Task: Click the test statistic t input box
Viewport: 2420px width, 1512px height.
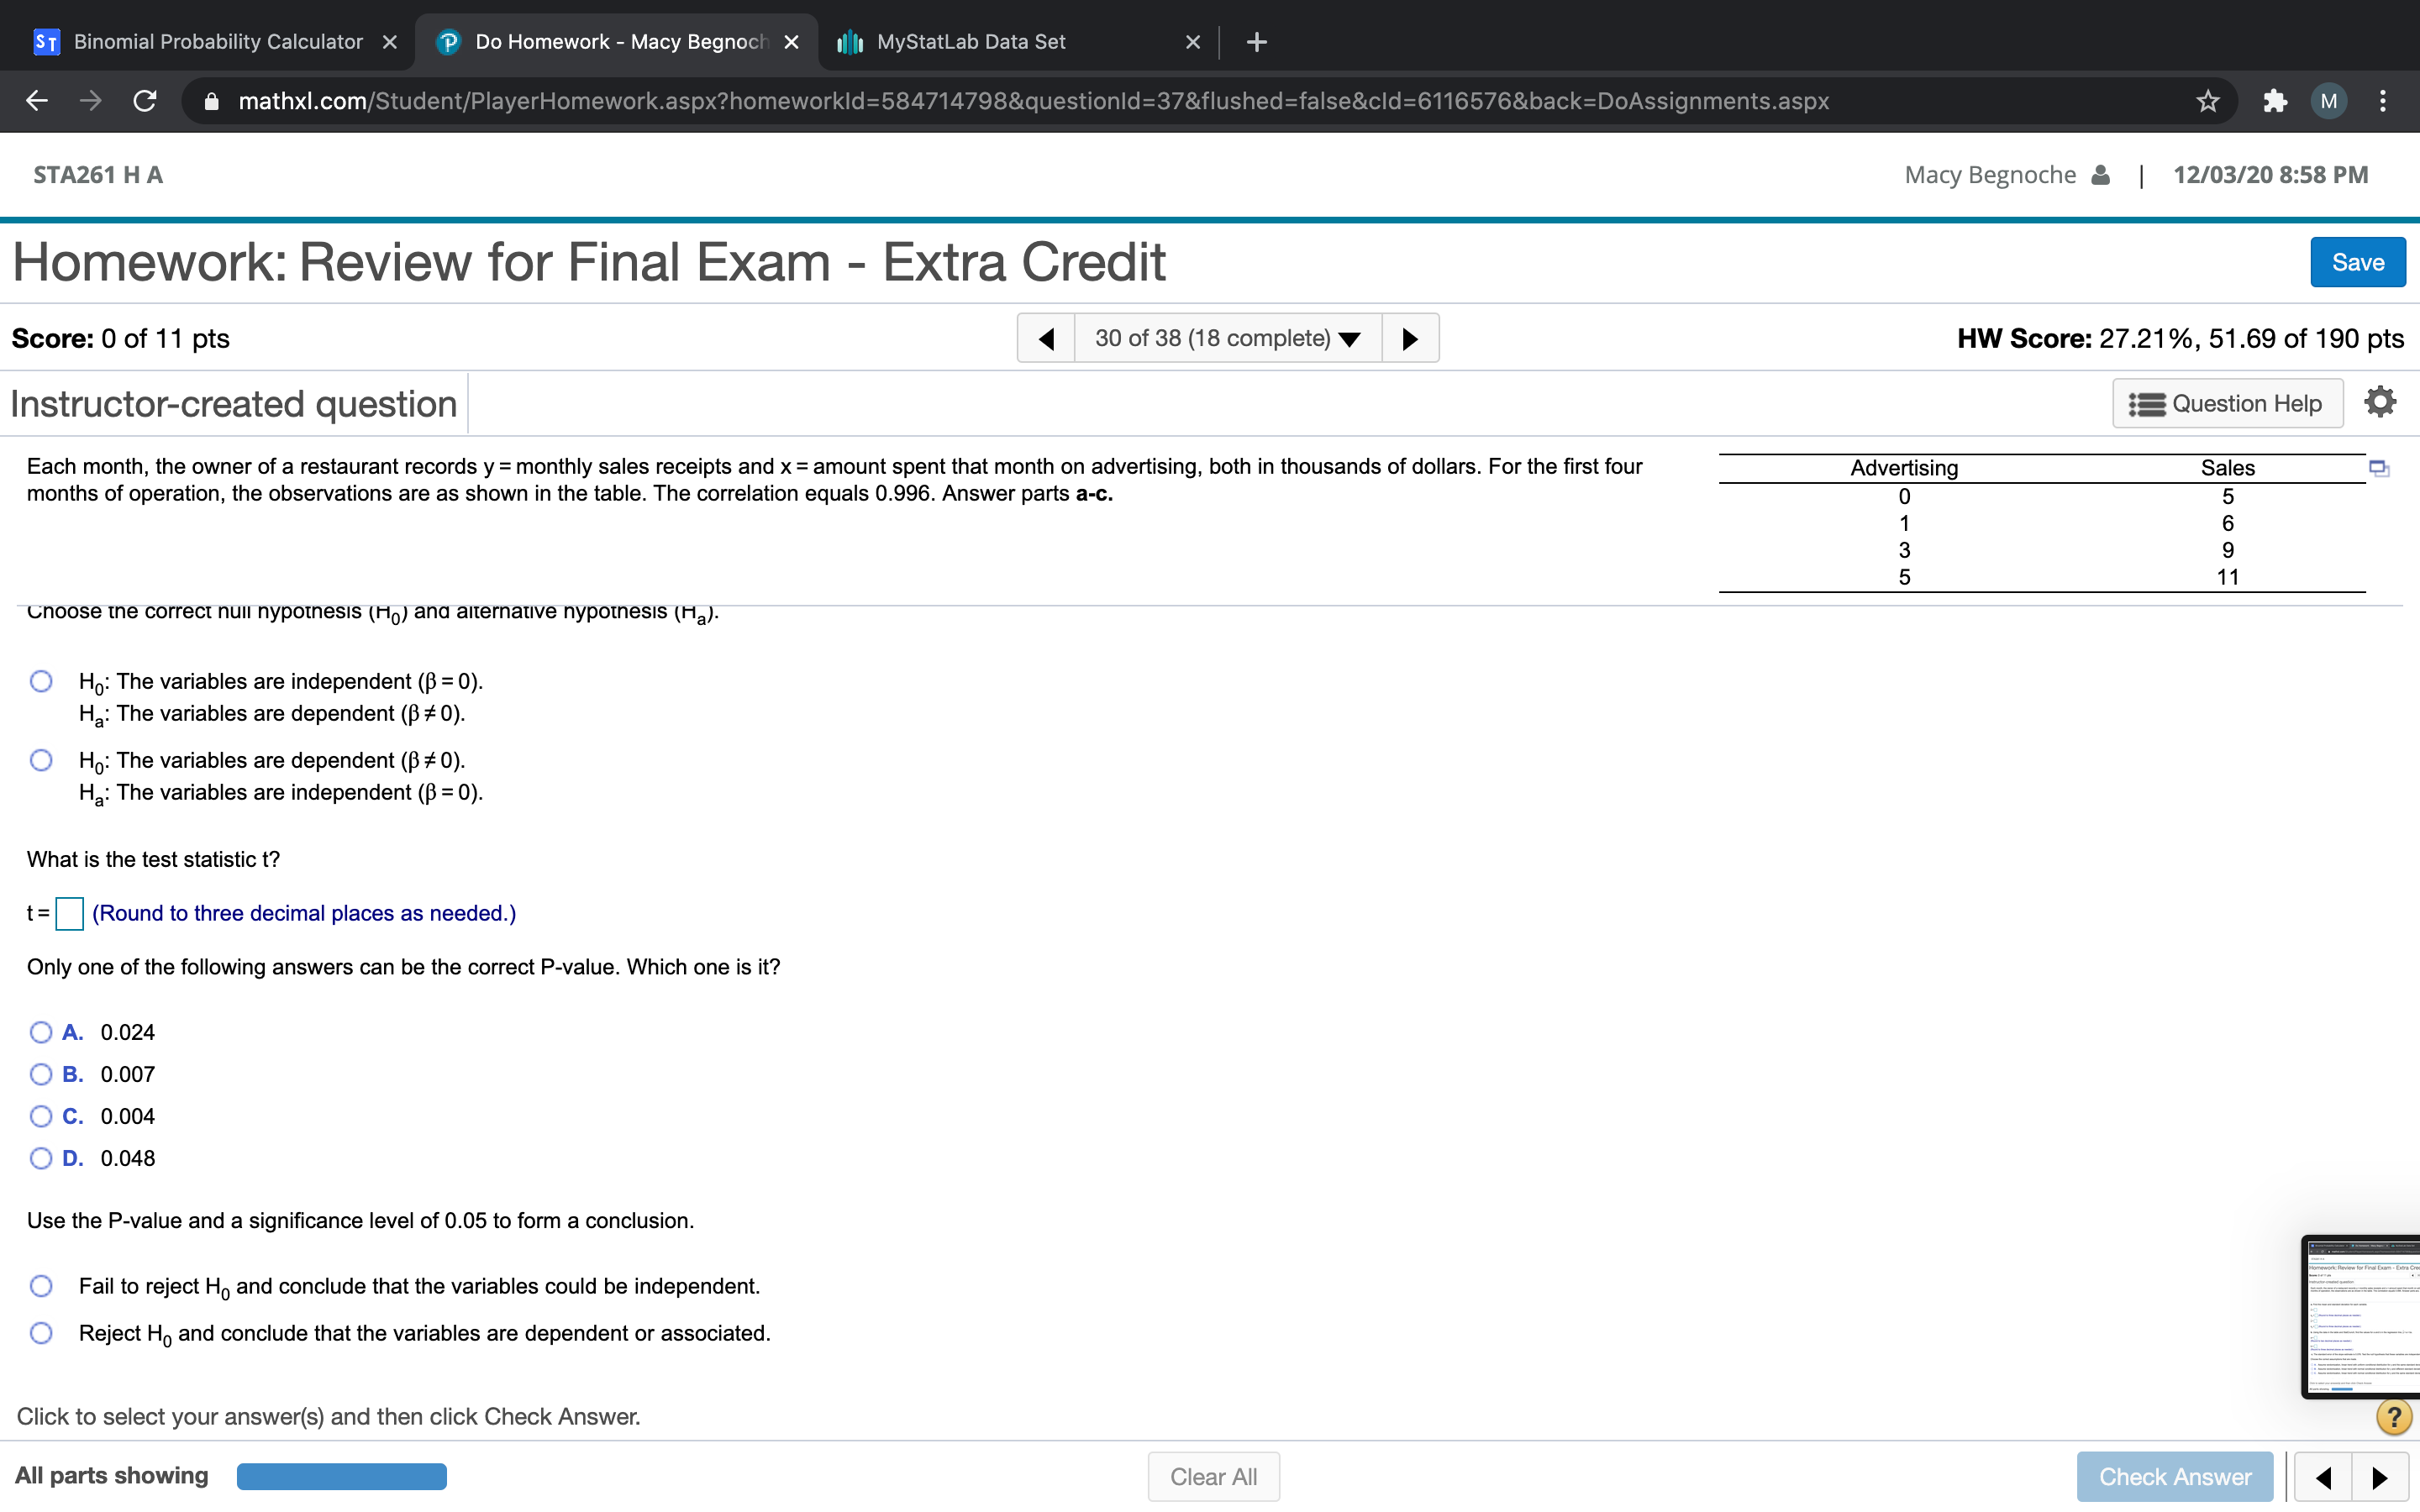Action: point(69,913)
